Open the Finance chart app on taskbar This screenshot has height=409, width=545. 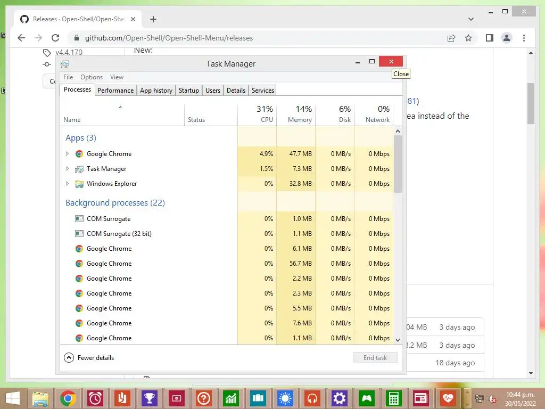click(231, 398)
